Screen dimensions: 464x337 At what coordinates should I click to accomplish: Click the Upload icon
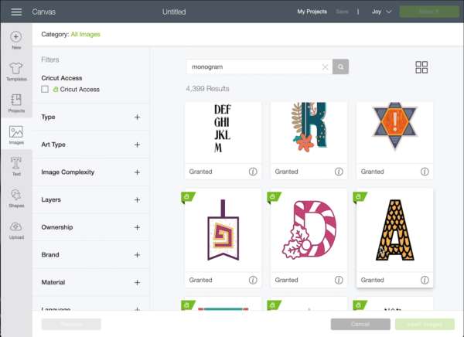coord(16,230)
